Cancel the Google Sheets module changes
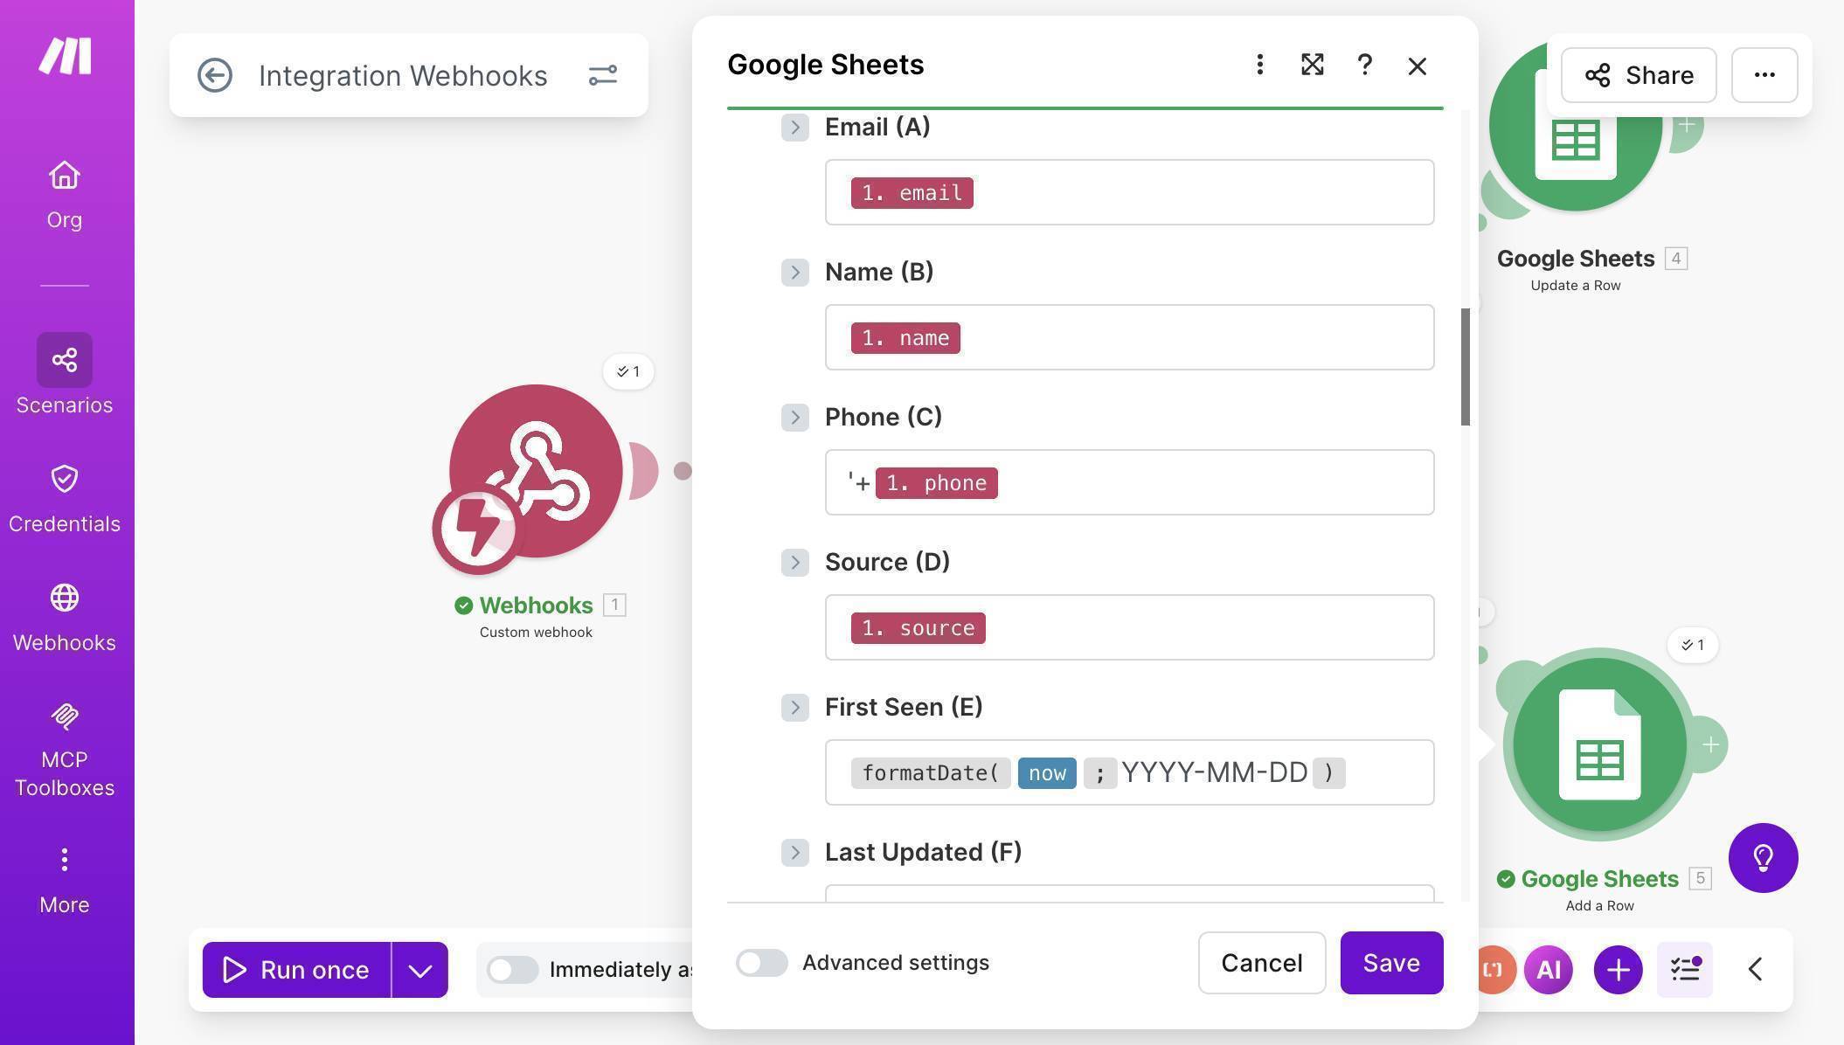This screenshot has width=1844, height=1045. pos(1261,963)
